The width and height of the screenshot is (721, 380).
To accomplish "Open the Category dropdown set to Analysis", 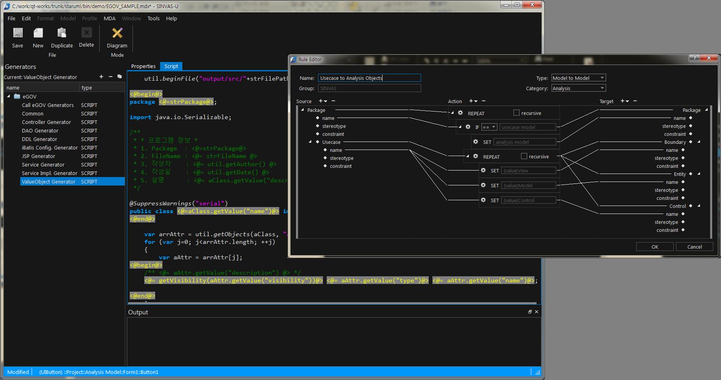I will click(578, 88).
